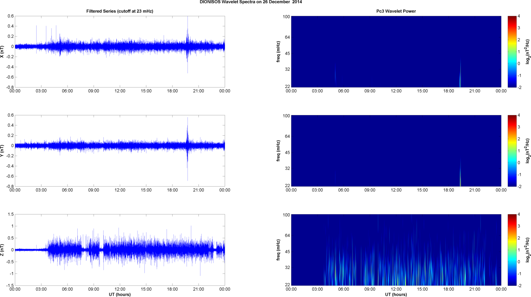Click the log2(nT²/Hz) label of the top colorbar
This screenshot has height=297, width=531.
[x=528, y=51]
